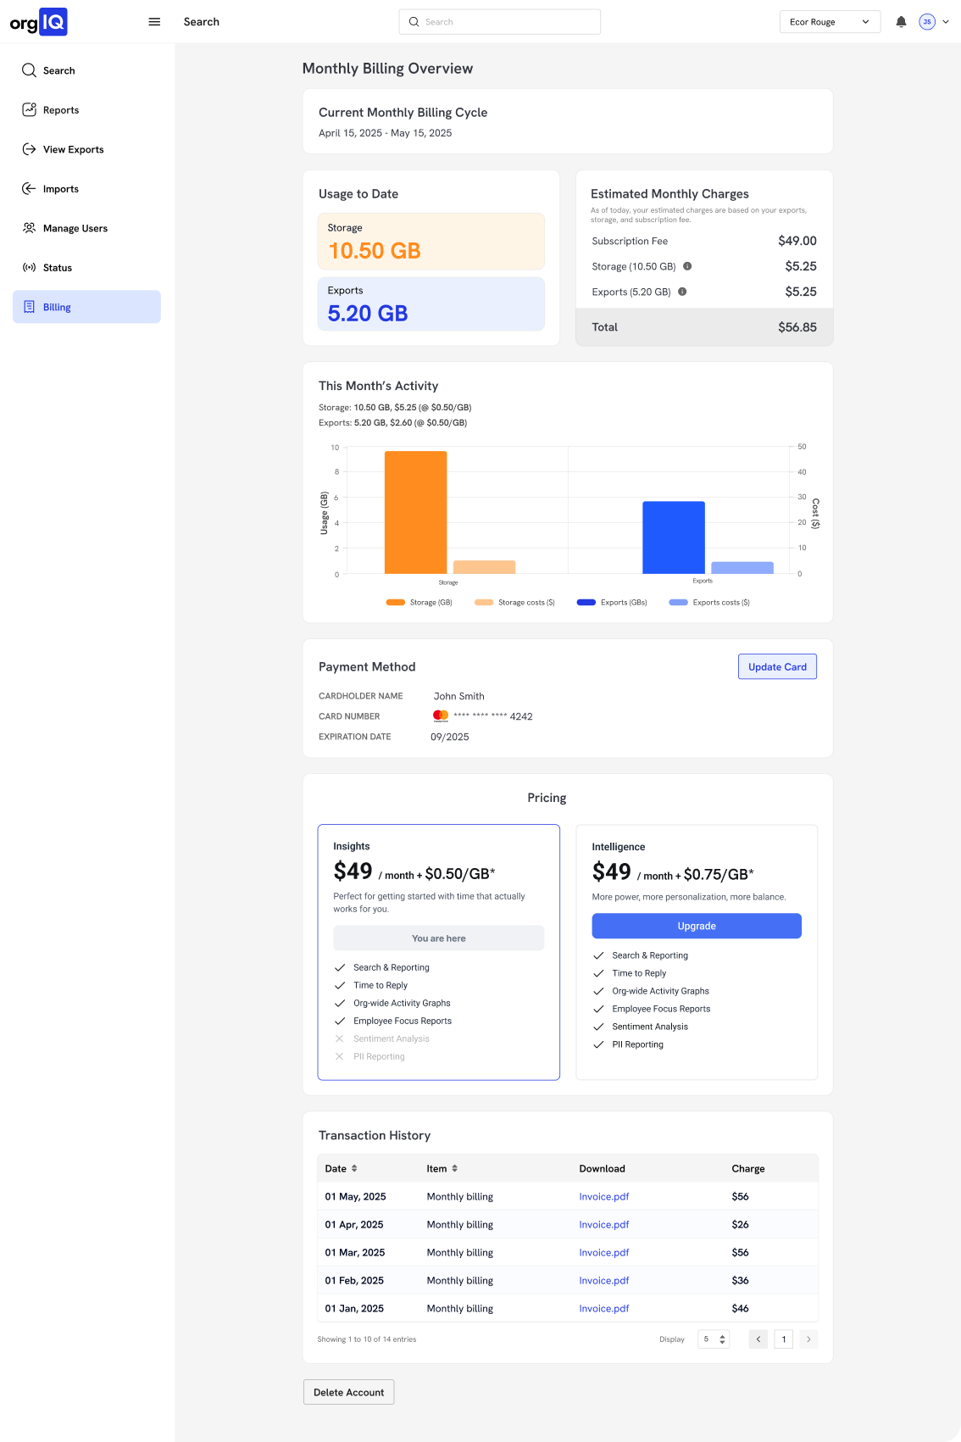This screenshot has height=1442, width=961.
Task: Click the info icon beside Exports (5.20 GB)
Action: coord(682,292)
